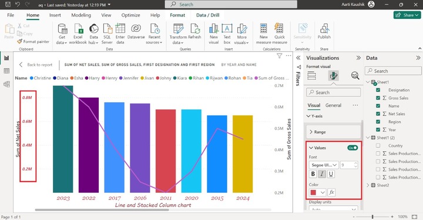
Task: Switch to the Insert ribbon tab
Action: pyautogui.click(x=55, y=15)
